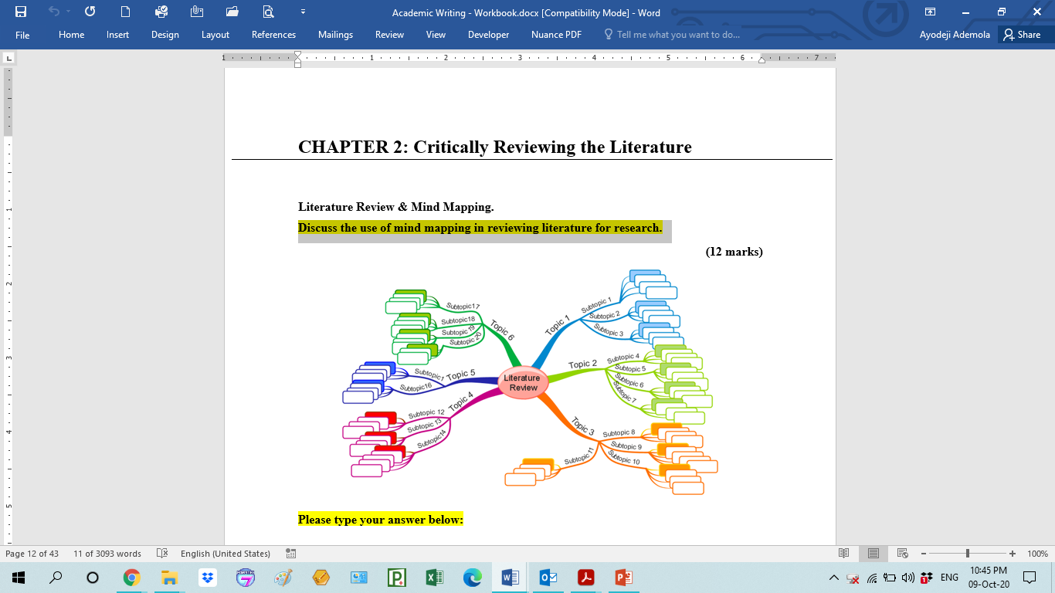The height and width of the screenshot is (593, 1055).
Task: Select Web Layout view in status bar
Action: tap(904, 553)
